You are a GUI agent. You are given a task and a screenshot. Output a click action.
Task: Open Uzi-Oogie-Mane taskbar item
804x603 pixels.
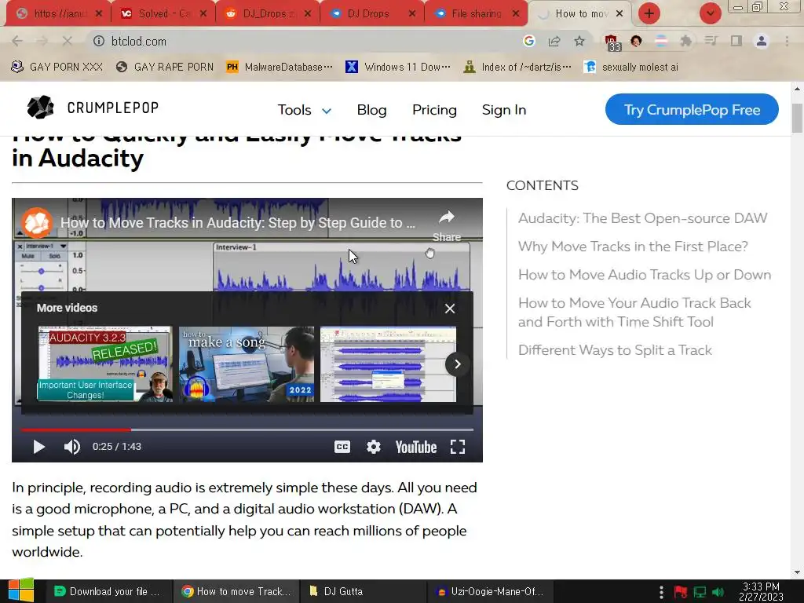point(490,591)
